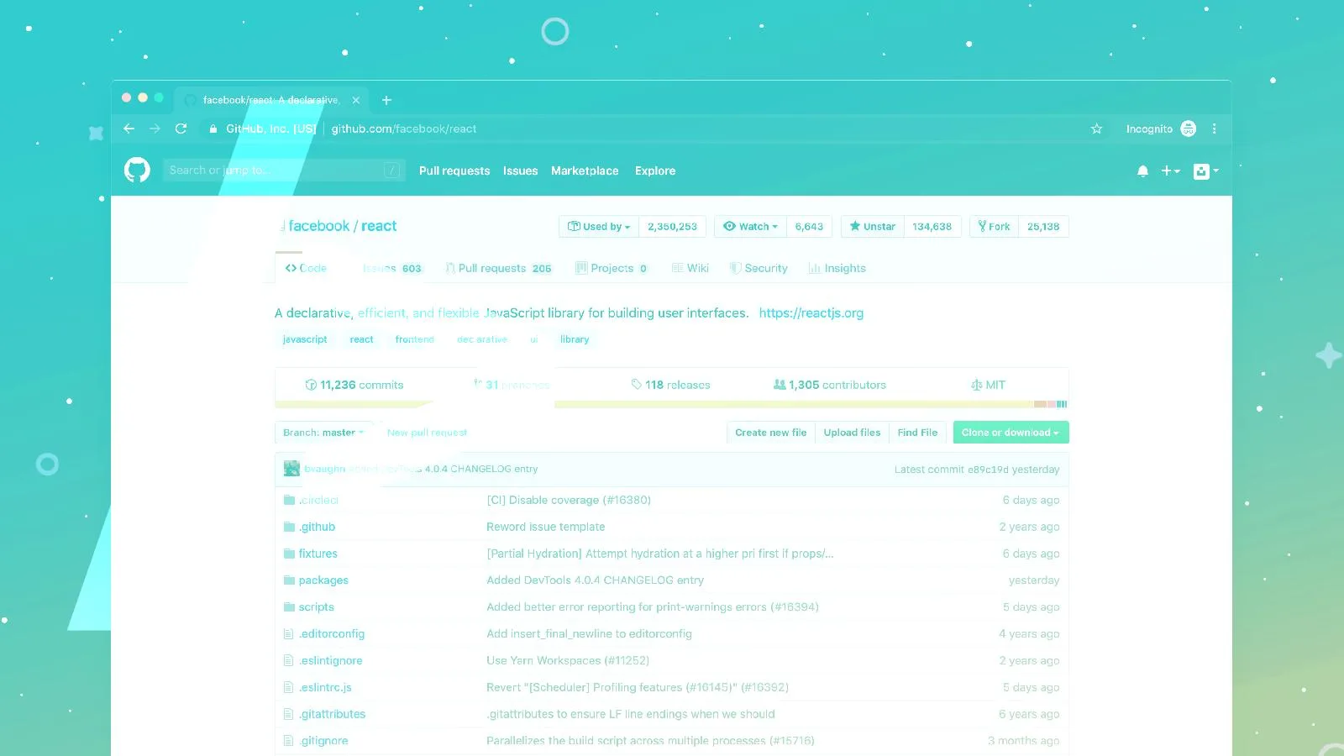Open the packages folder
1344x756 pixels.
tap(323, 580)
